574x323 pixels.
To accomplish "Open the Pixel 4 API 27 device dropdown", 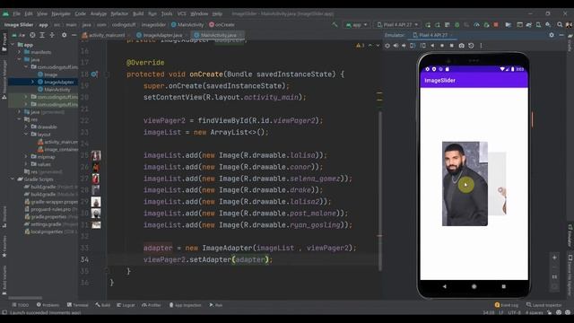I will [397, 24].
